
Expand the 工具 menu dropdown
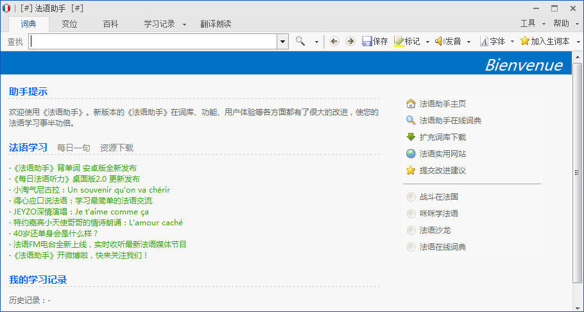(544, 24)
